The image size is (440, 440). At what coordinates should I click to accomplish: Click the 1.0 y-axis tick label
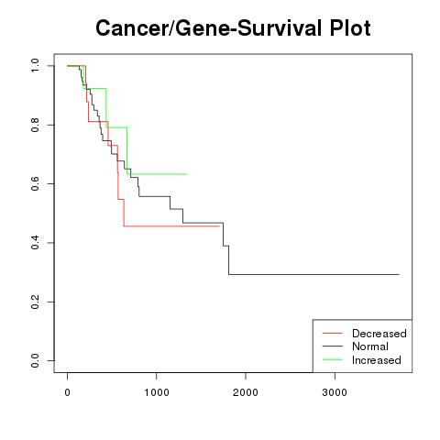(35, 65)
